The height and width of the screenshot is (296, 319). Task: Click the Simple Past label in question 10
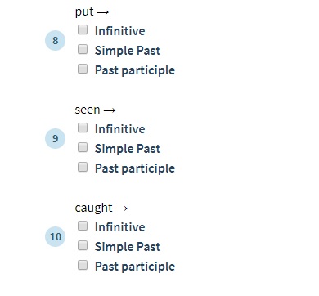tap(128, 247)
